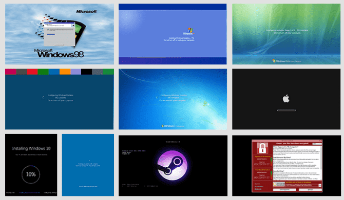The width and height of the screenshot is (344, 200).
Task: Click the padlock icon in ransomware screen
Action: coord(262,148)
